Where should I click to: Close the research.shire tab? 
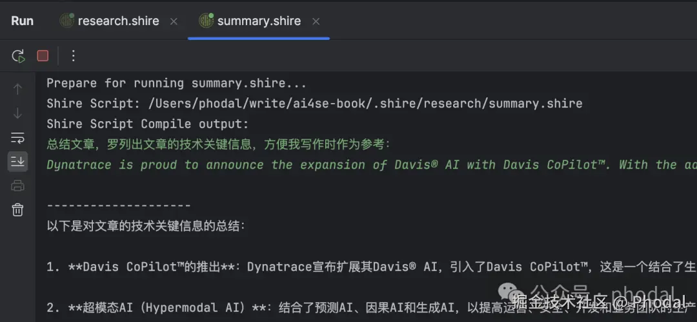(x=174, y=21)
